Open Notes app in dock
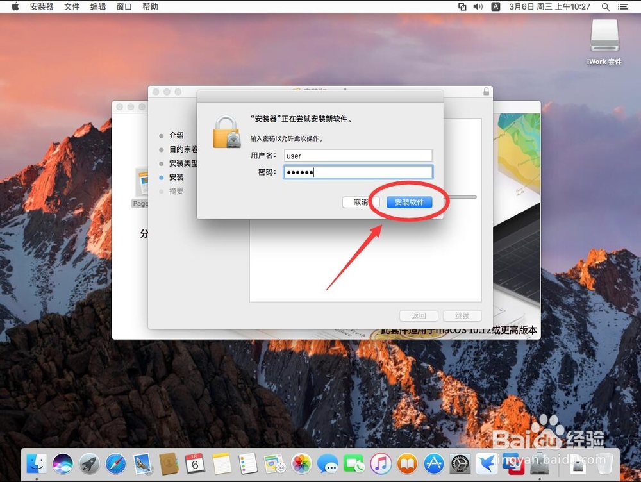Viewport: 641px width, 482px height. [x=222, y=463]
